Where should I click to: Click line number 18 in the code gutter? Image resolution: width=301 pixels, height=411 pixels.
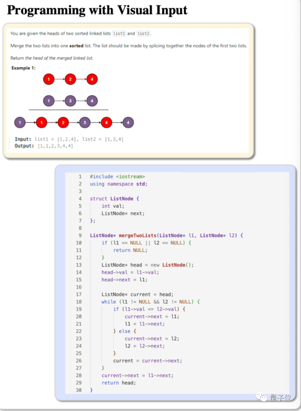79,301
